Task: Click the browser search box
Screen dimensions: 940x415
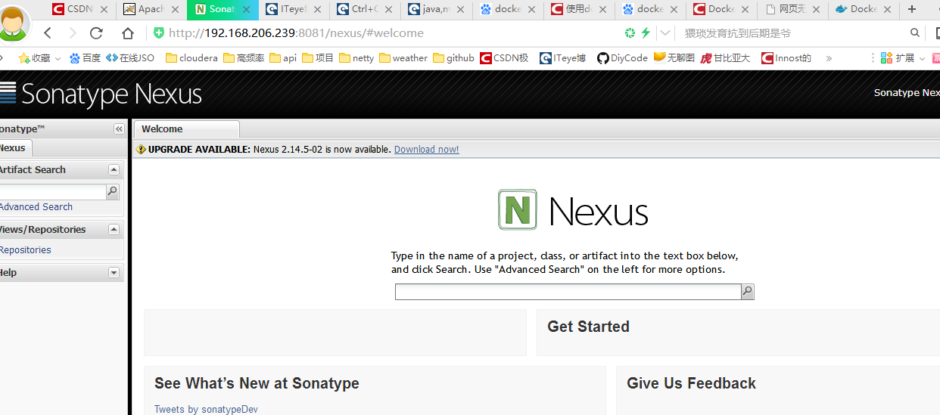Action: click(795, 33)
